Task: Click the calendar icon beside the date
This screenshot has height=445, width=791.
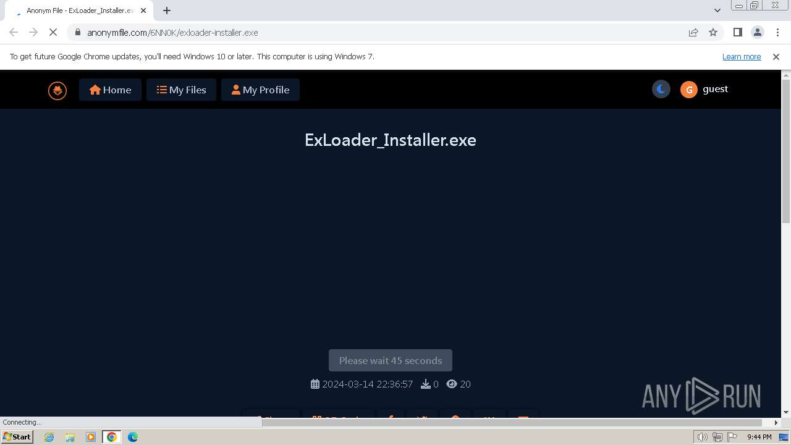Action: click(315, 384)
